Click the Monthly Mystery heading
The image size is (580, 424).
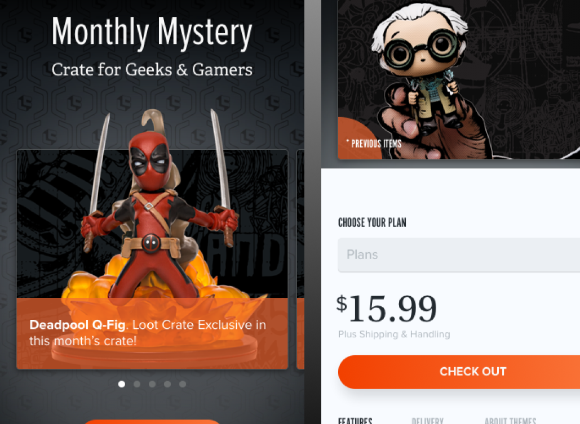[152, 33]
